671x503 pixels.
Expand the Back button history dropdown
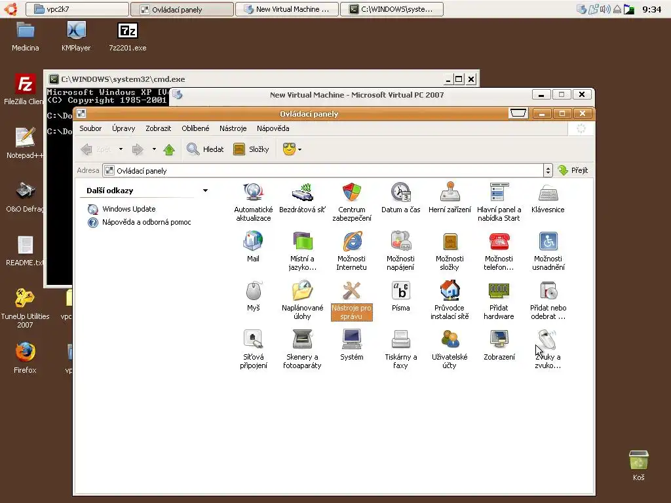[121, 149]
